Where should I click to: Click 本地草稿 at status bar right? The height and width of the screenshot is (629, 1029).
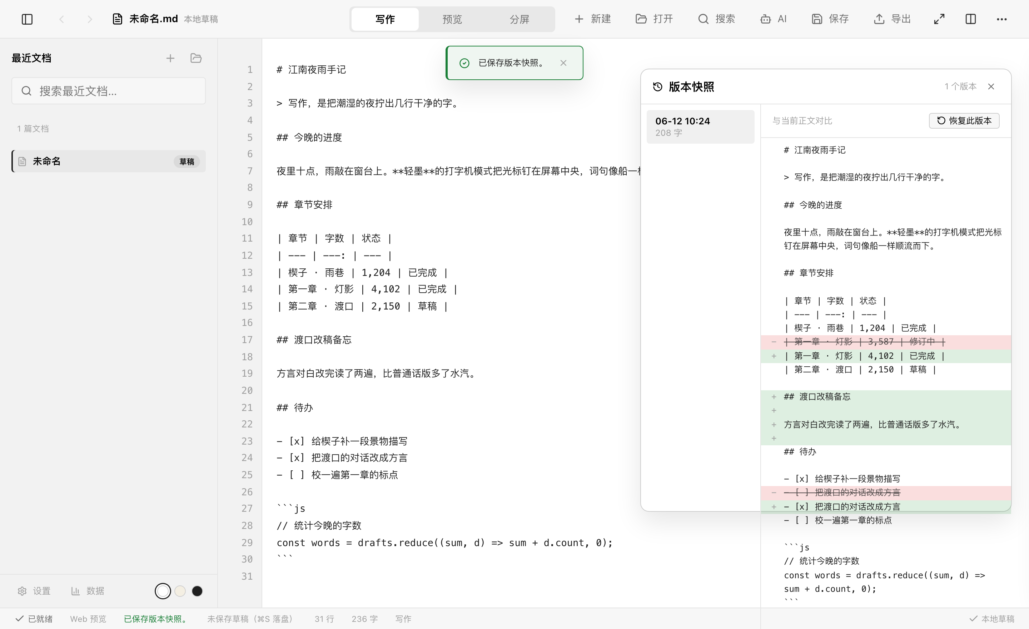[x=992, y=619]
